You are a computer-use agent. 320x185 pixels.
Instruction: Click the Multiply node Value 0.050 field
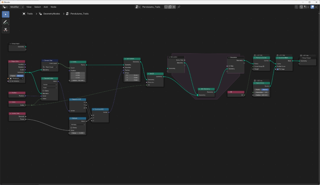(78, 133)
